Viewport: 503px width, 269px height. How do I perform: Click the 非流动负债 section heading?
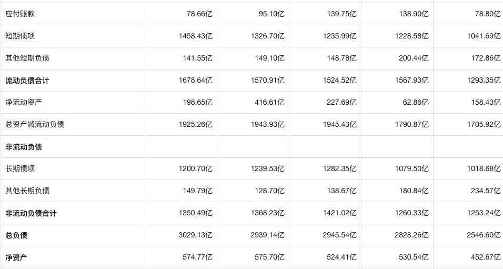24,147
